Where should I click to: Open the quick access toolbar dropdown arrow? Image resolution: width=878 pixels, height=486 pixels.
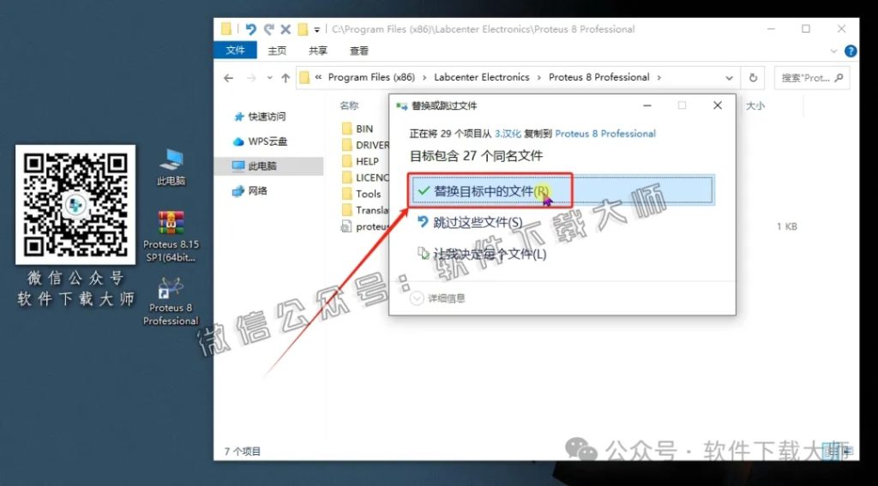[x=316, y=30]
